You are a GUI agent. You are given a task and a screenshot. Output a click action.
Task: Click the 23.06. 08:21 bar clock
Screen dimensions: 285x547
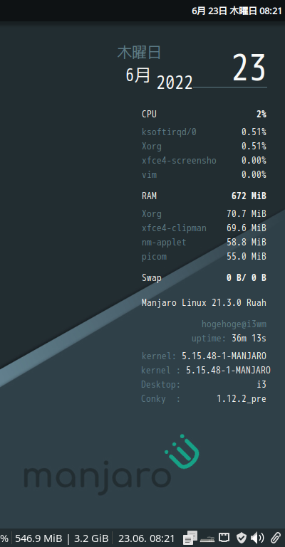tap(146, 538)
